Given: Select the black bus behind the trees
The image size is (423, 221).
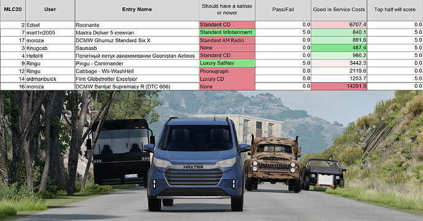Looking at the screenshot, I should pyautogui.click(x=120, y=152).
